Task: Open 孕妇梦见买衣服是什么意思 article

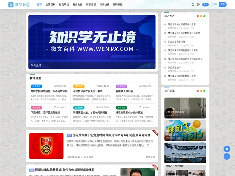Action: (88, 91)
